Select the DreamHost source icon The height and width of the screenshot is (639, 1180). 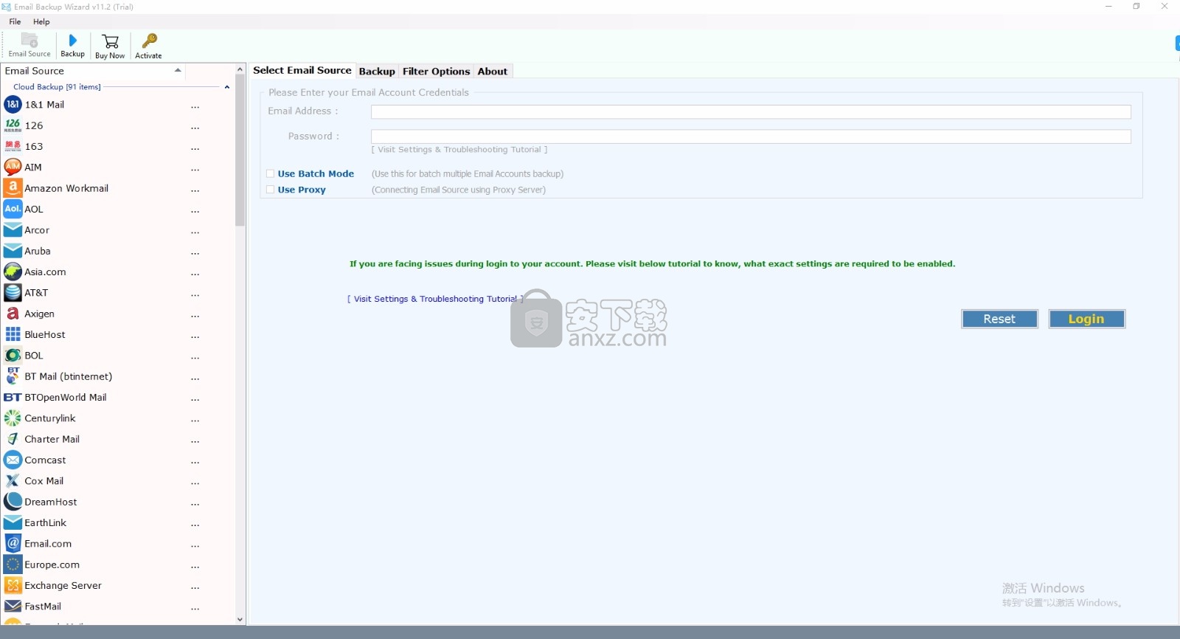[13, 502]
